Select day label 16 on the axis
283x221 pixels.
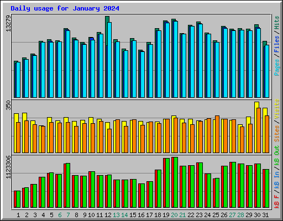[x=141, y=215]
